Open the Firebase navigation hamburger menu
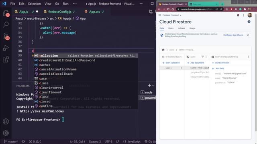 coord(160,15)
